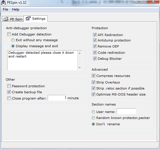Click the resize grip in status bar corner

click(x=158, y=146)
